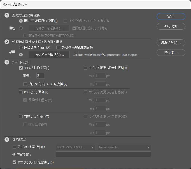The height and width of the screenshot is (169, 191).
Task: Open the LOCAL-SCREENSH... action set dropdown
Action: pos(75,147)
